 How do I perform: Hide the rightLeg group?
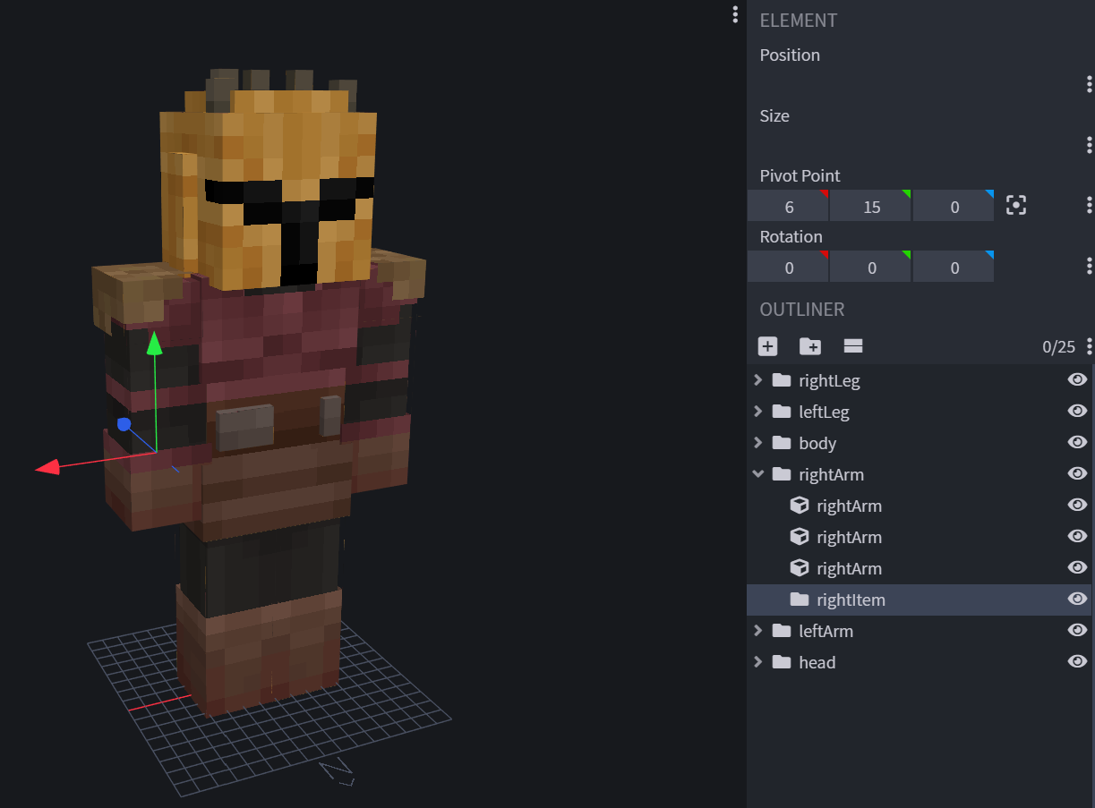(1077, 380)
